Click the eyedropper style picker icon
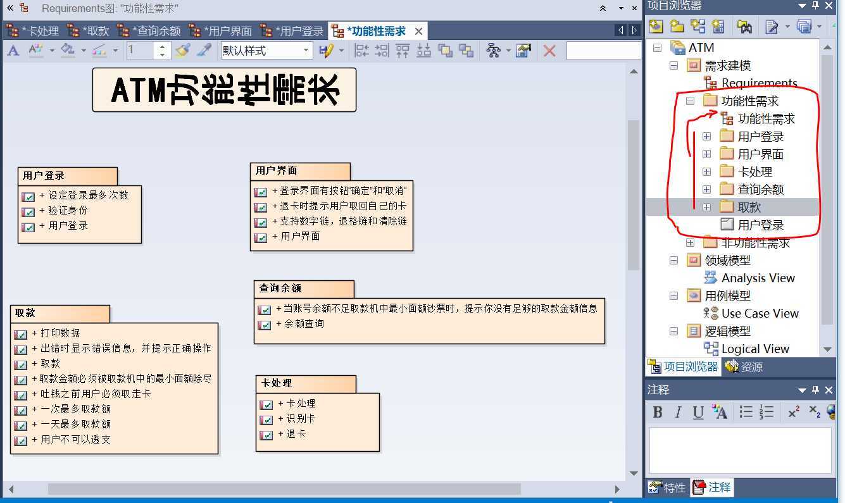 204,51
